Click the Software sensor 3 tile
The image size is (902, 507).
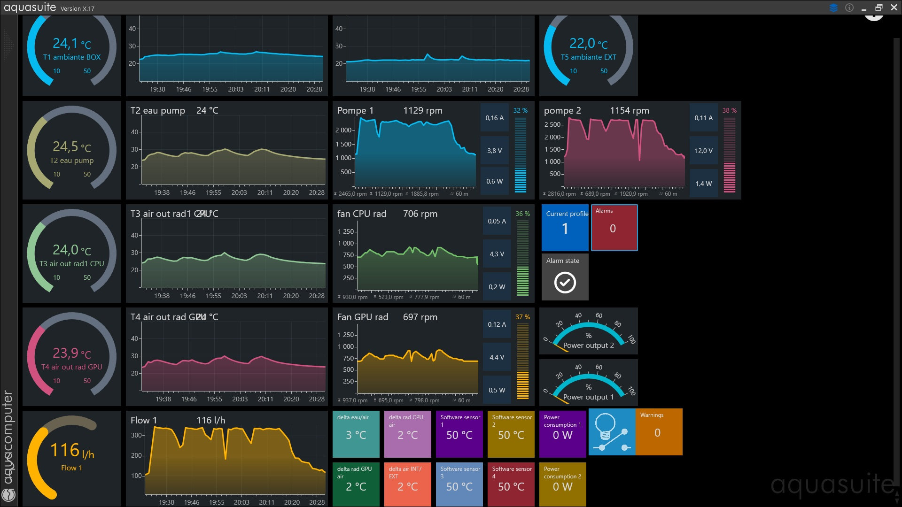coord(459,484)
